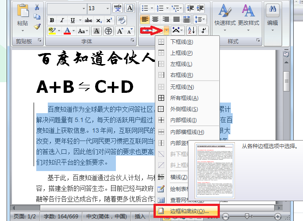Screen dimensions: 303x221
Task: Click the multilevel list icon
Action: [x=176, y=8]
